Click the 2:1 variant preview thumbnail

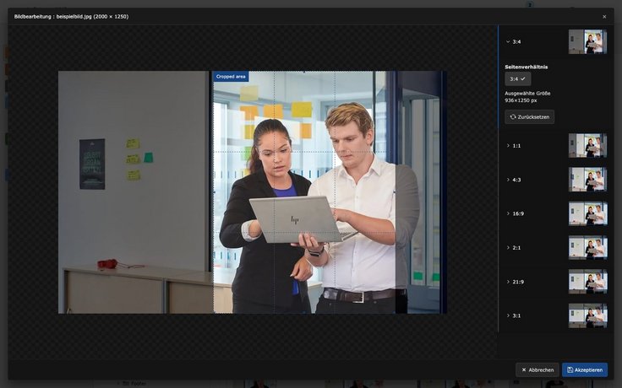click(x=587, y=247)
